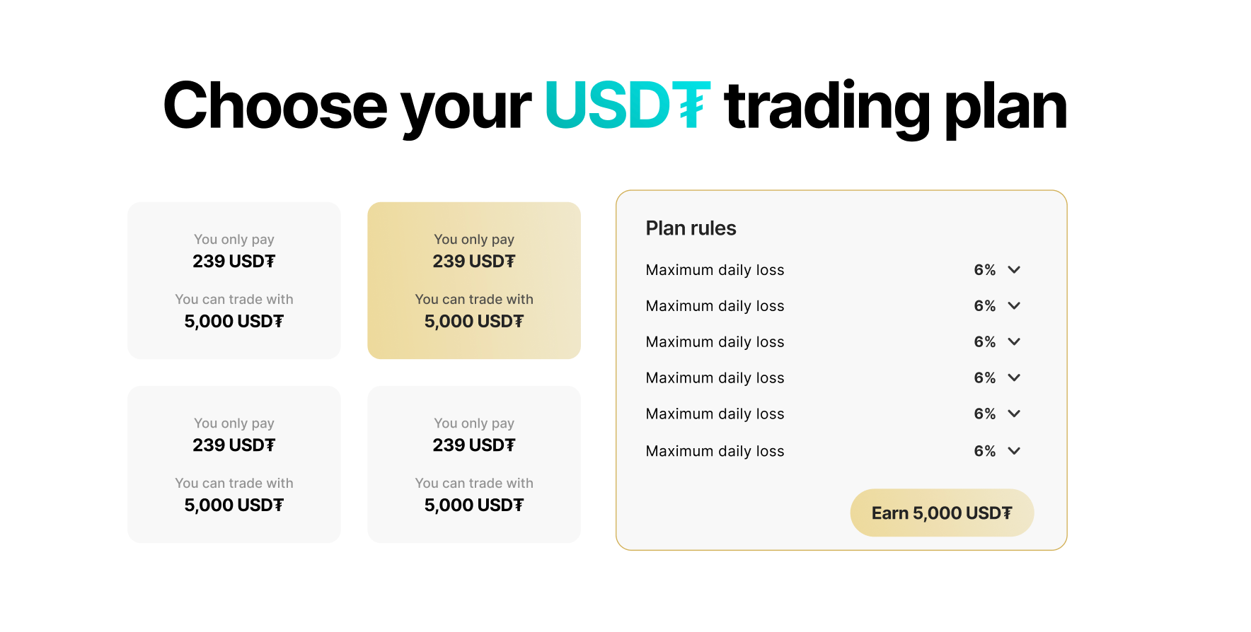Click the 6% value in the fifth rule row
Viewport: 1251px width, 632px height.
[x=984, y=414]
